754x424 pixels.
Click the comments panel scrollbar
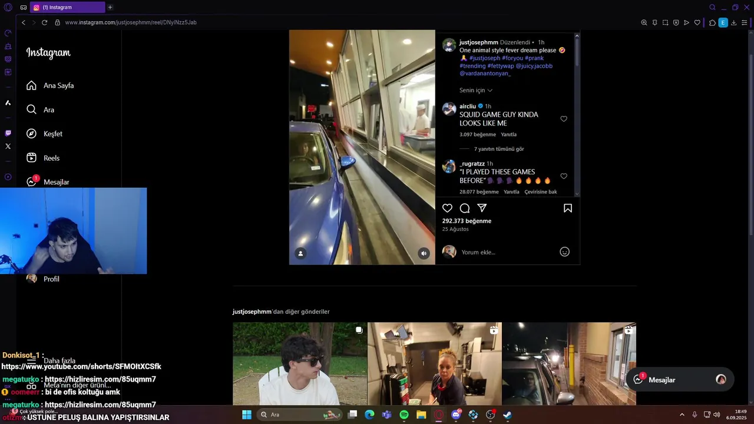tap(577, 53)
